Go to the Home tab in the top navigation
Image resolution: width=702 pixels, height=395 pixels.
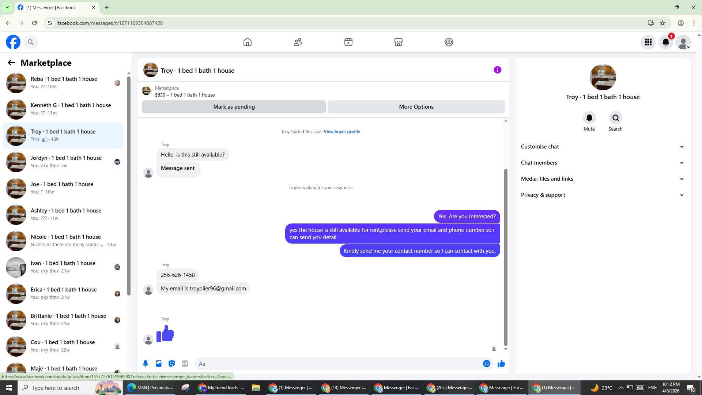(x=248, y=42)
